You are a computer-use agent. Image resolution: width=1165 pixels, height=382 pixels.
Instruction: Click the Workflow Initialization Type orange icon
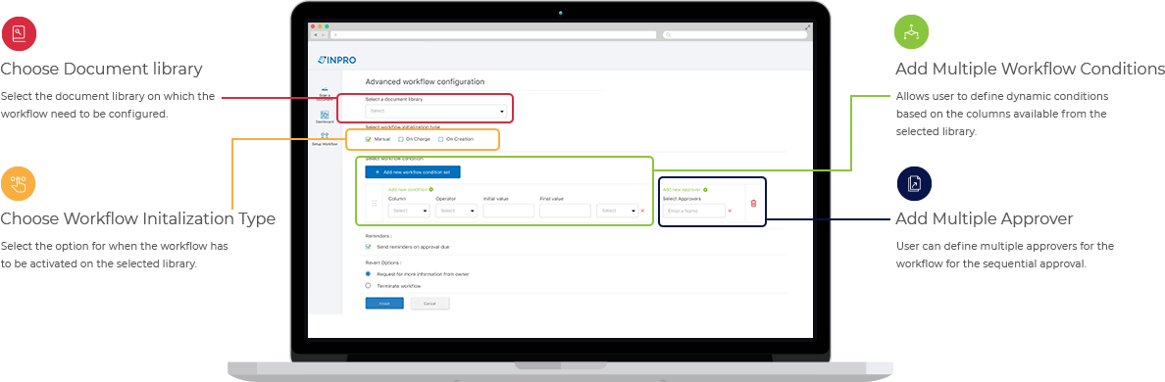19,184
